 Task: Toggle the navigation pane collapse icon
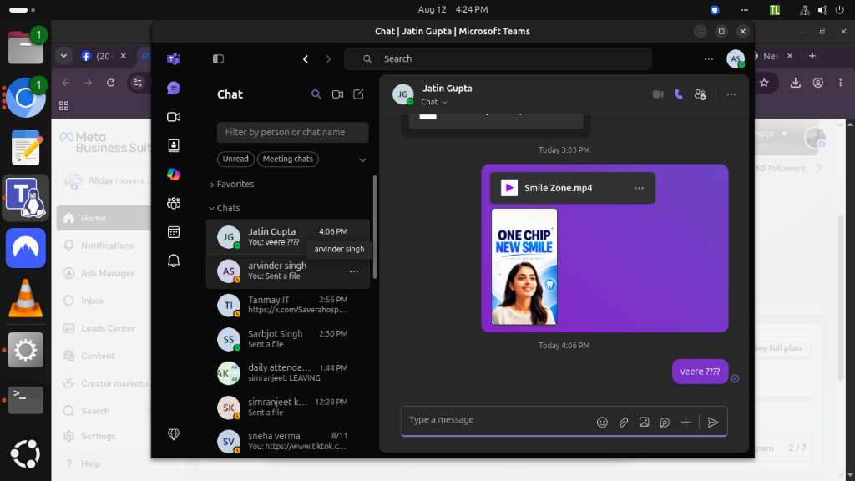click(218, 59)
